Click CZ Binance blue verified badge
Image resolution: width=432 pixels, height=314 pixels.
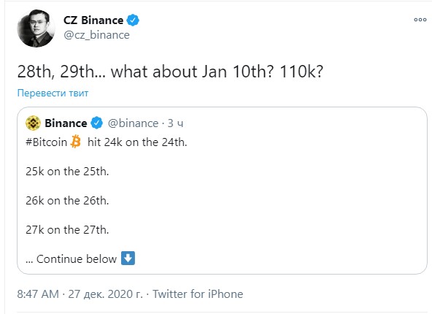point(133,20)
